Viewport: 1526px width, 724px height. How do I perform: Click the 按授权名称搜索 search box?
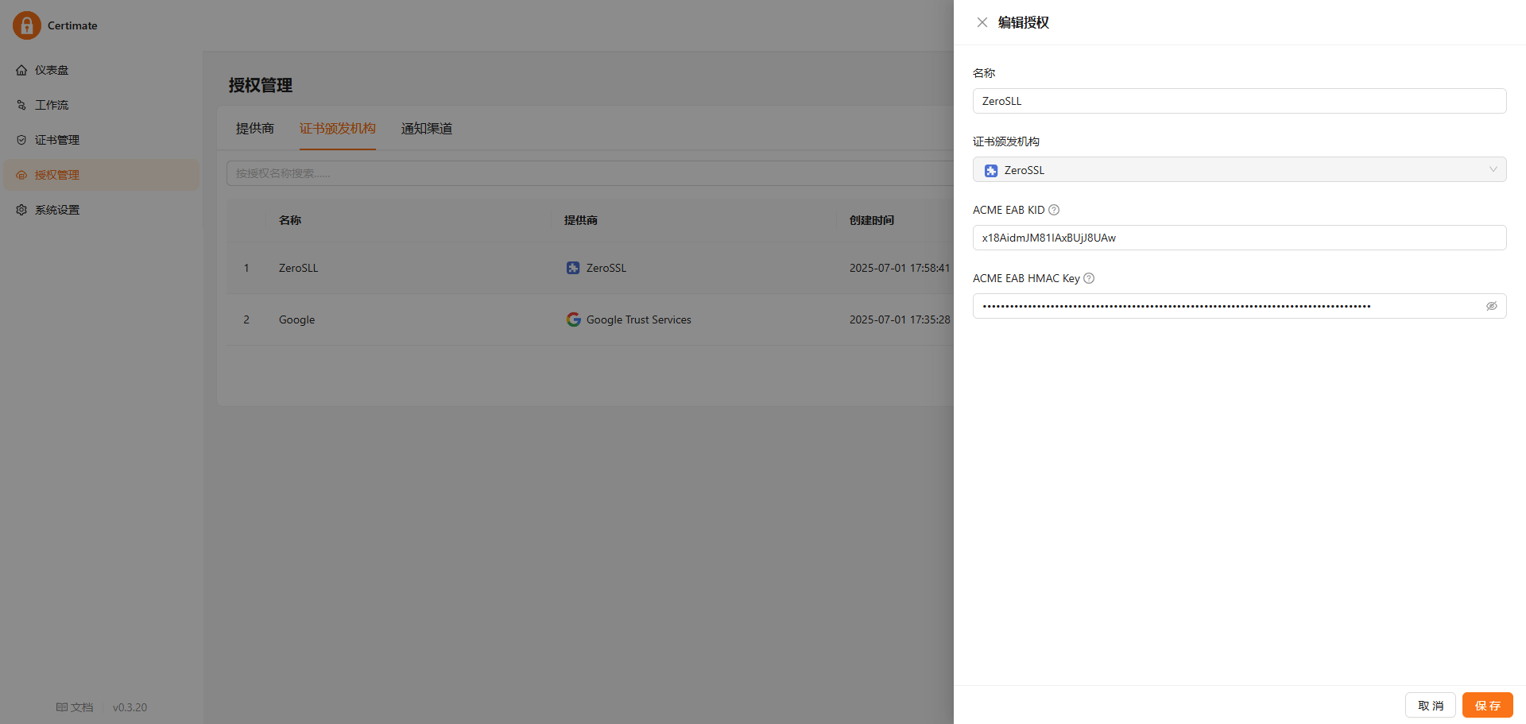point(590,173)
